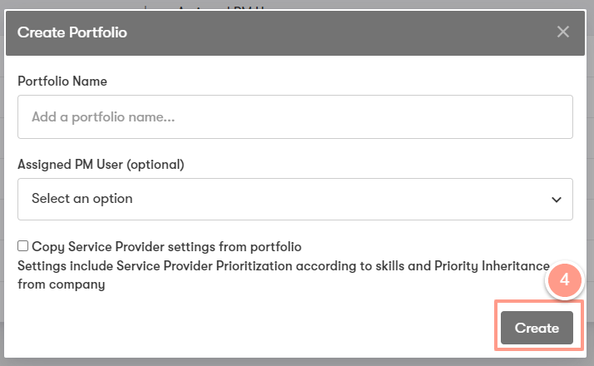Click the Portfolio Name text field
The width and height of the screenshot is (594, 366).
coord(295,116)
